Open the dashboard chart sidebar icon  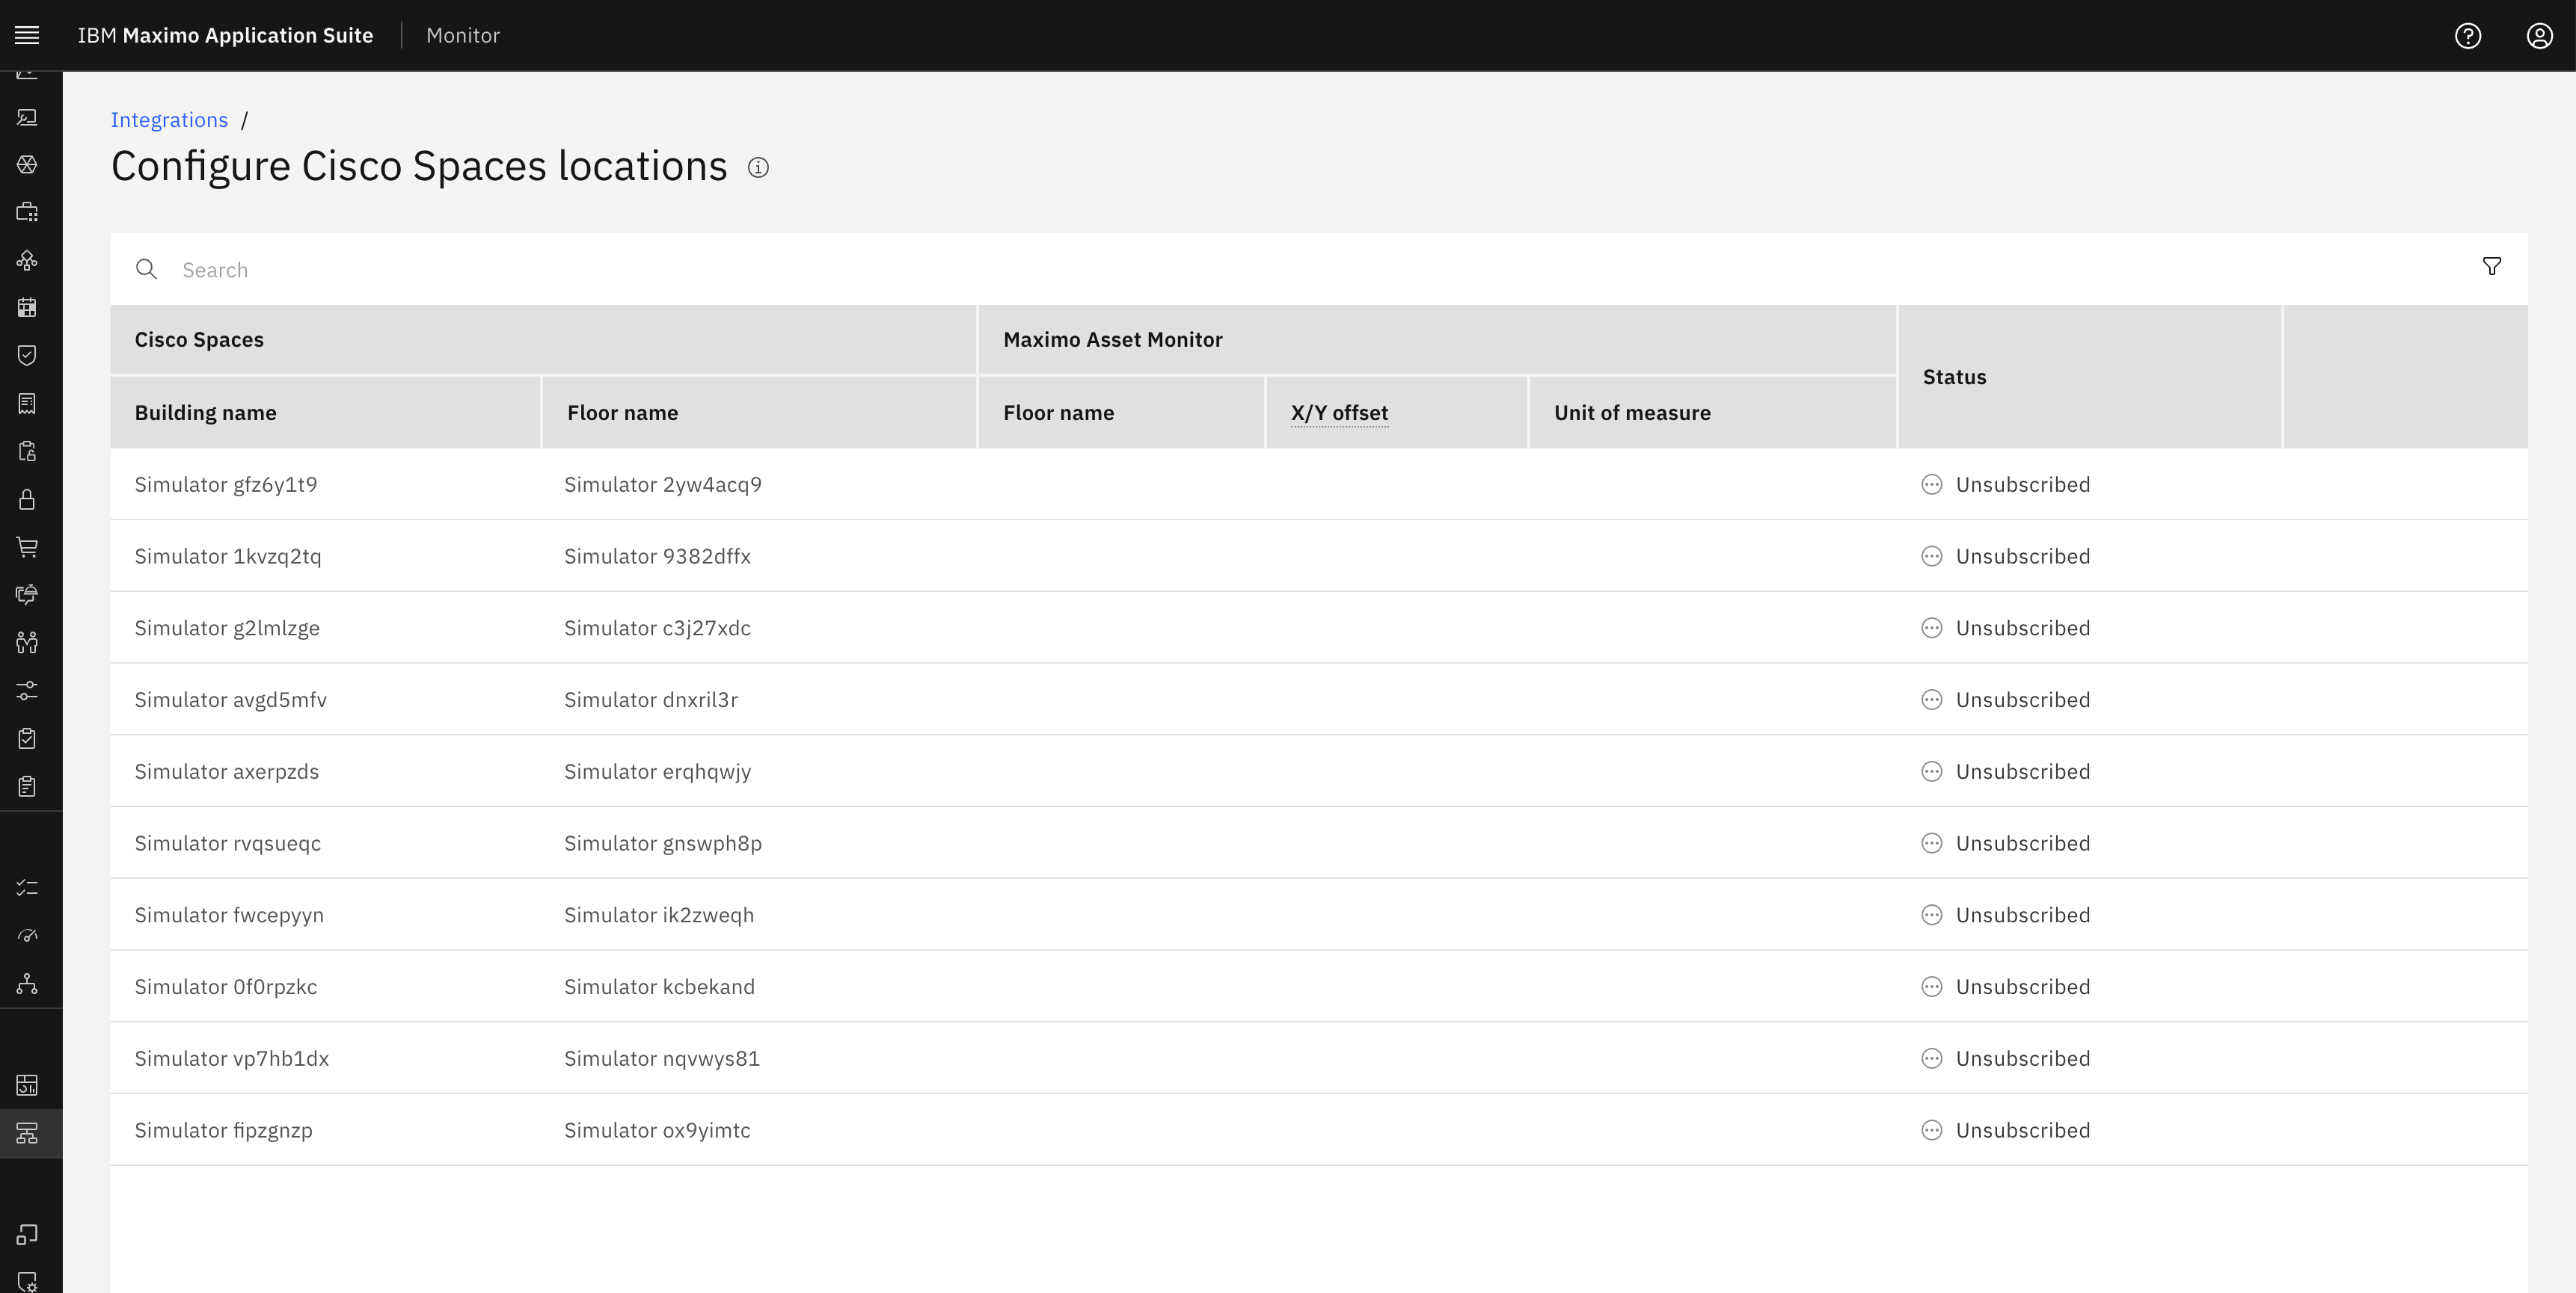pos(27,1085)
